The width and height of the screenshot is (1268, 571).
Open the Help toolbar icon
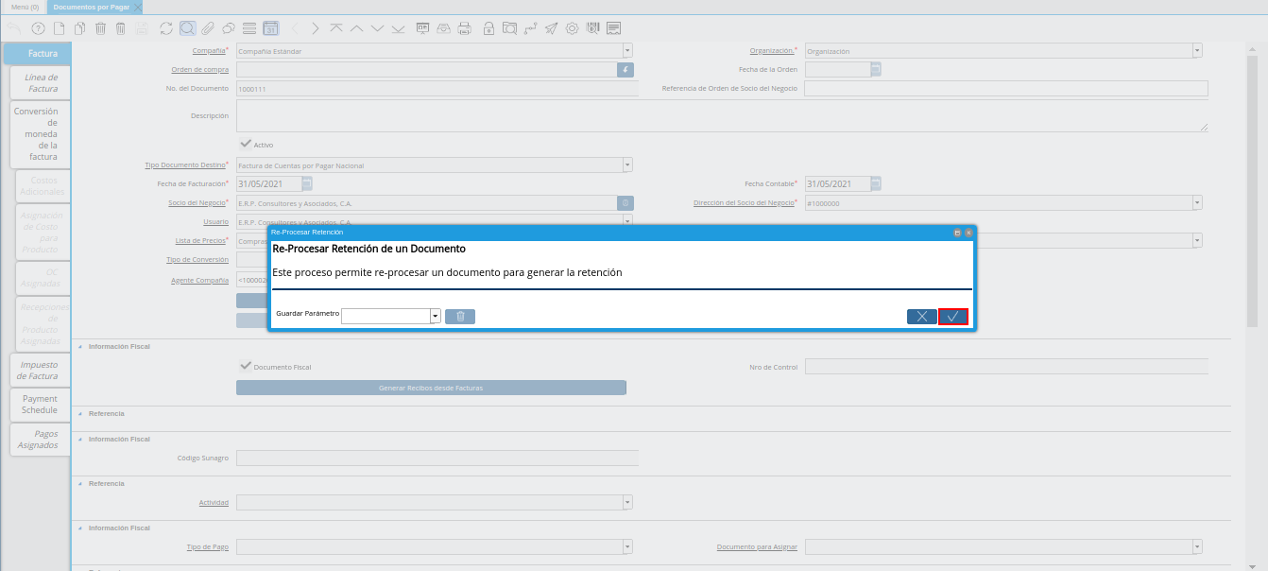(38, 28)
